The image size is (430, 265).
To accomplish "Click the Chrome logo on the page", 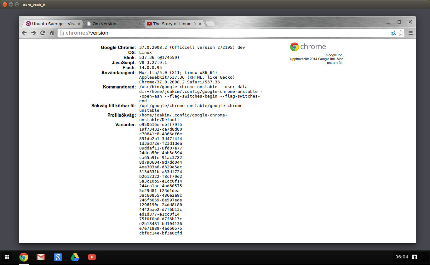I will (x=308, y=47).
